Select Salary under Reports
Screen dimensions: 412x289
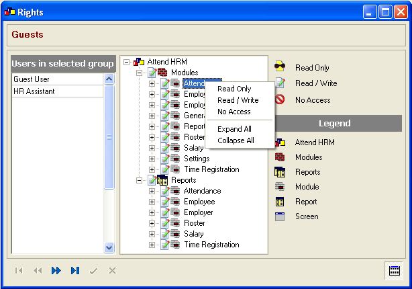tap(194, 234)
